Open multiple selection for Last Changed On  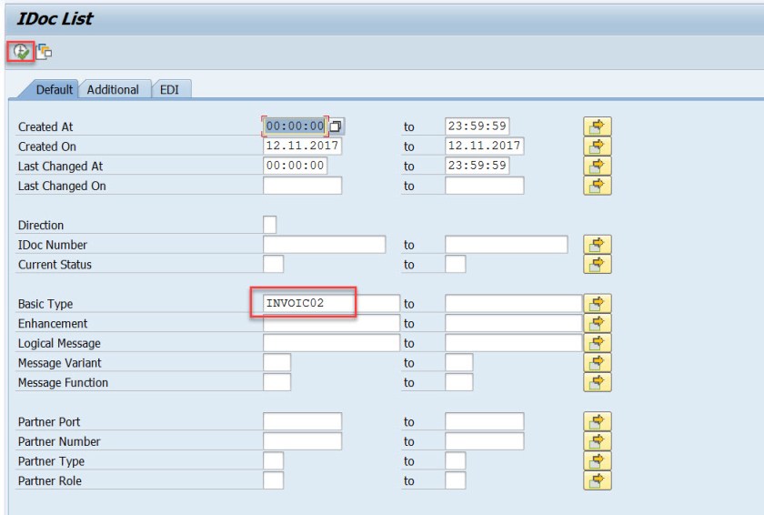[x=597, y=185]
